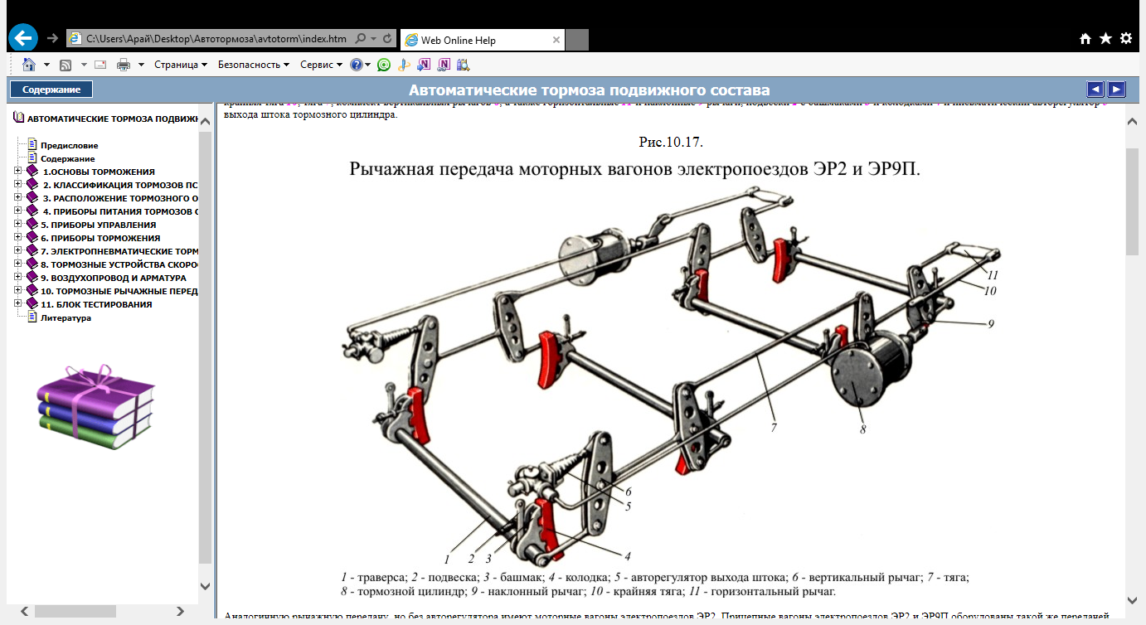The width and height of the screenshot is (1146, 625).
Task: Close the Web Online Help tab
Action: pos(556,40)
